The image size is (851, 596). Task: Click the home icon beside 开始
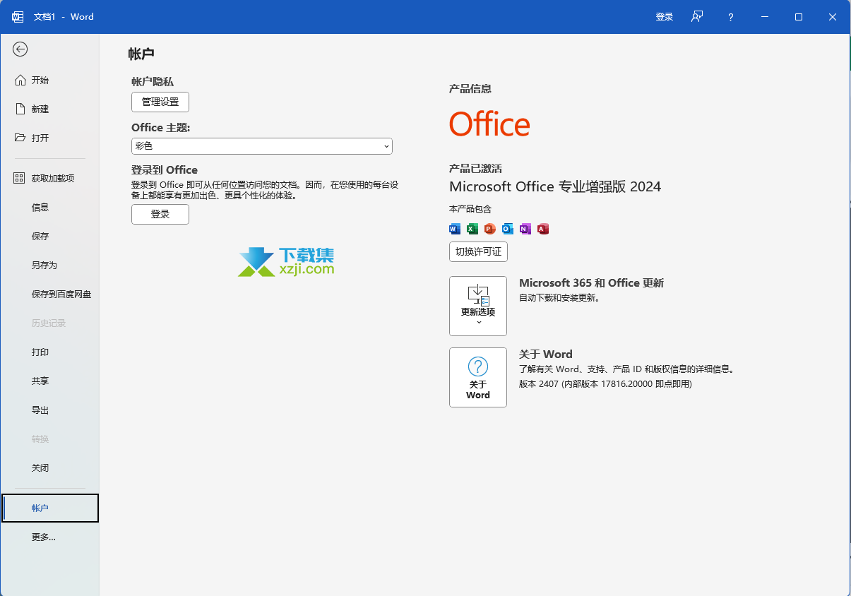[x=20, y=80]
